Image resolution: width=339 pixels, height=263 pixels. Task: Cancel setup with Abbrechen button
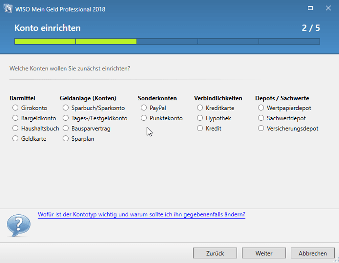click(x=313, y=253)
